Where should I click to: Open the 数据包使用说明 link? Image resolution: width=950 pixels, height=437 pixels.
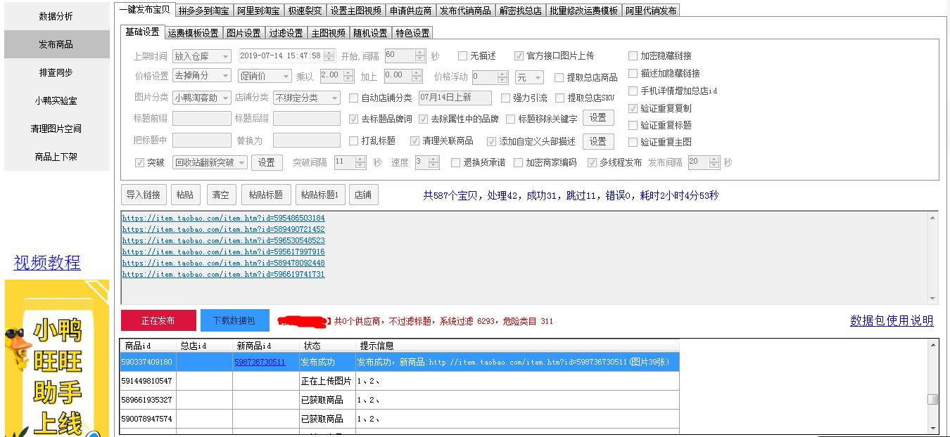click(x=891, y=320)
